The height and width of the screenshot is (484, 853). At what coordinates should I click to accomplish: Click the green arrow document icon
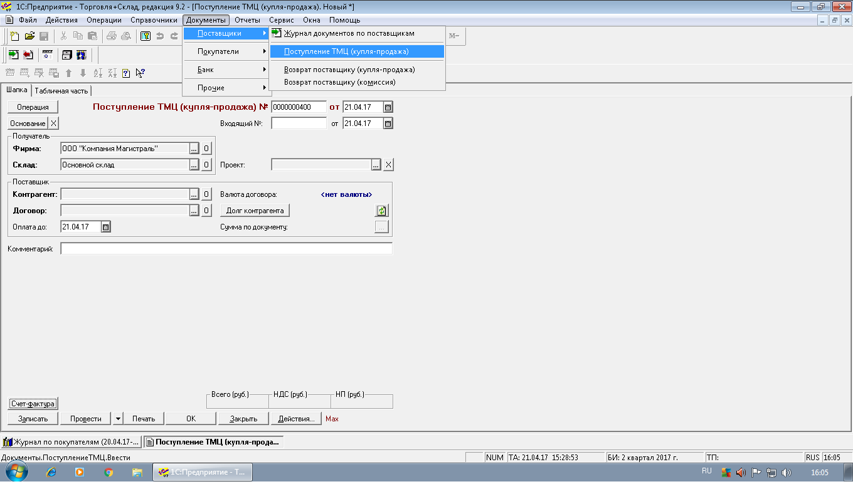point(13,55)
